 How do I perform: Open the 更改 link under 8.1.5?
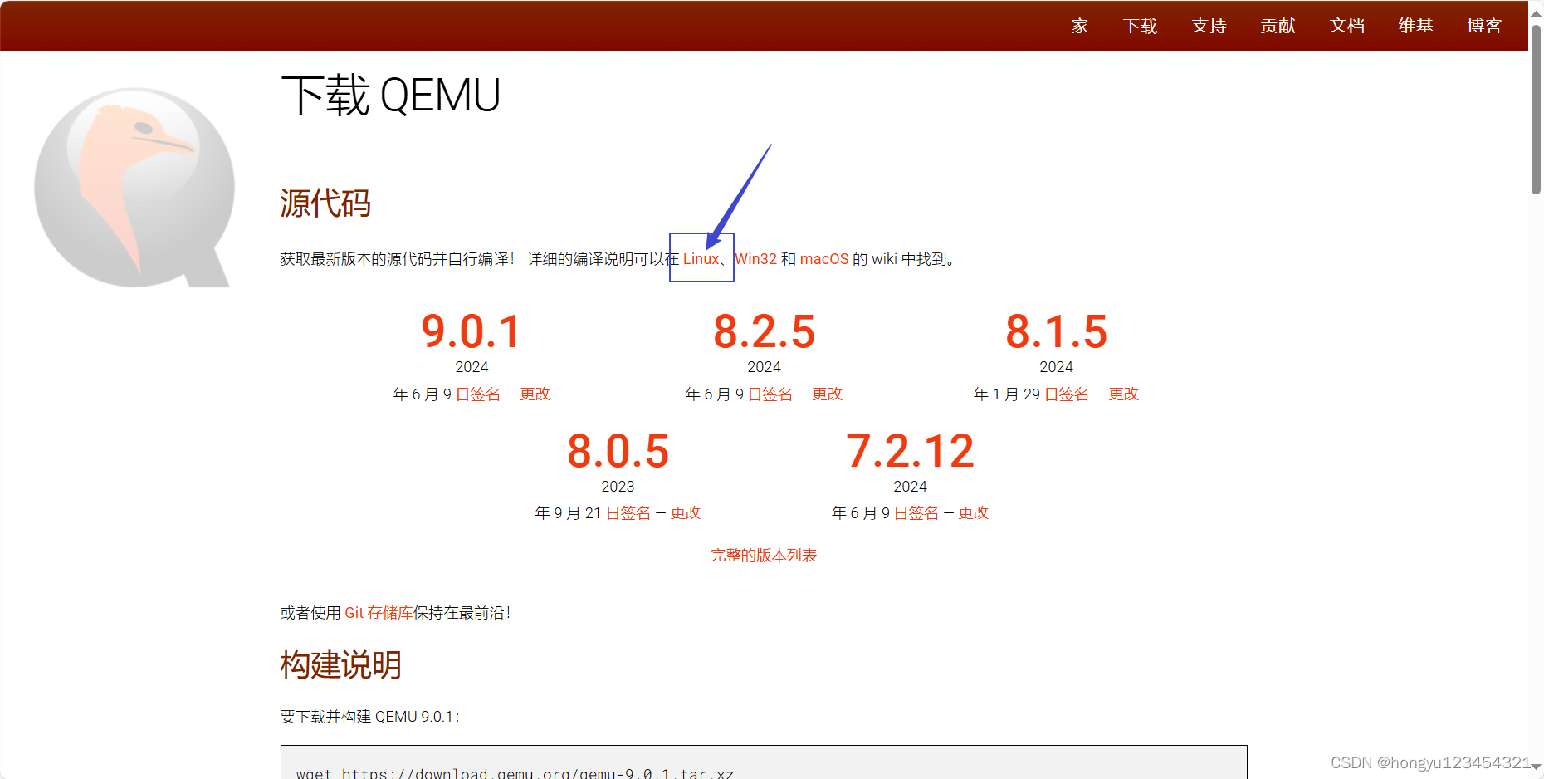pos(1124,394)
